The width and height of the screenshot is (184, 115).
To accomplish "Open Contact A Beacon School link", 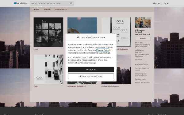I will (142, 69).
